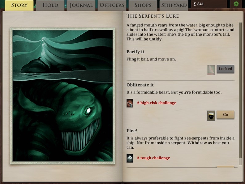Click Go to obliterate the serpent
245x184 pixels.
click(226, 115)
